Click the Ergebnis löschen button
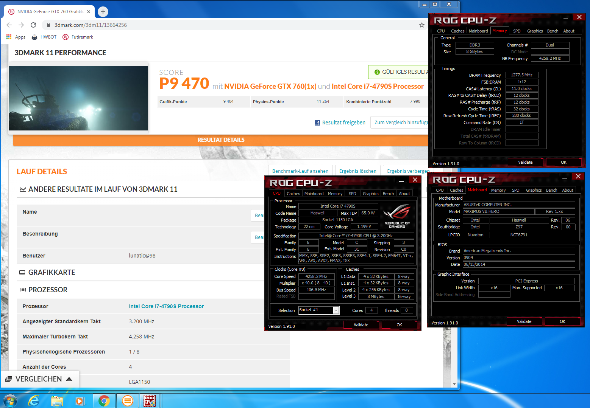The height and width of the screenshot is (408, 590). (x=358, y=171)
